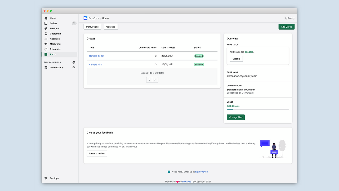Click the EasySync app logo icon
The width and height of the screenshot is (339, 191).
coord(85,18)
